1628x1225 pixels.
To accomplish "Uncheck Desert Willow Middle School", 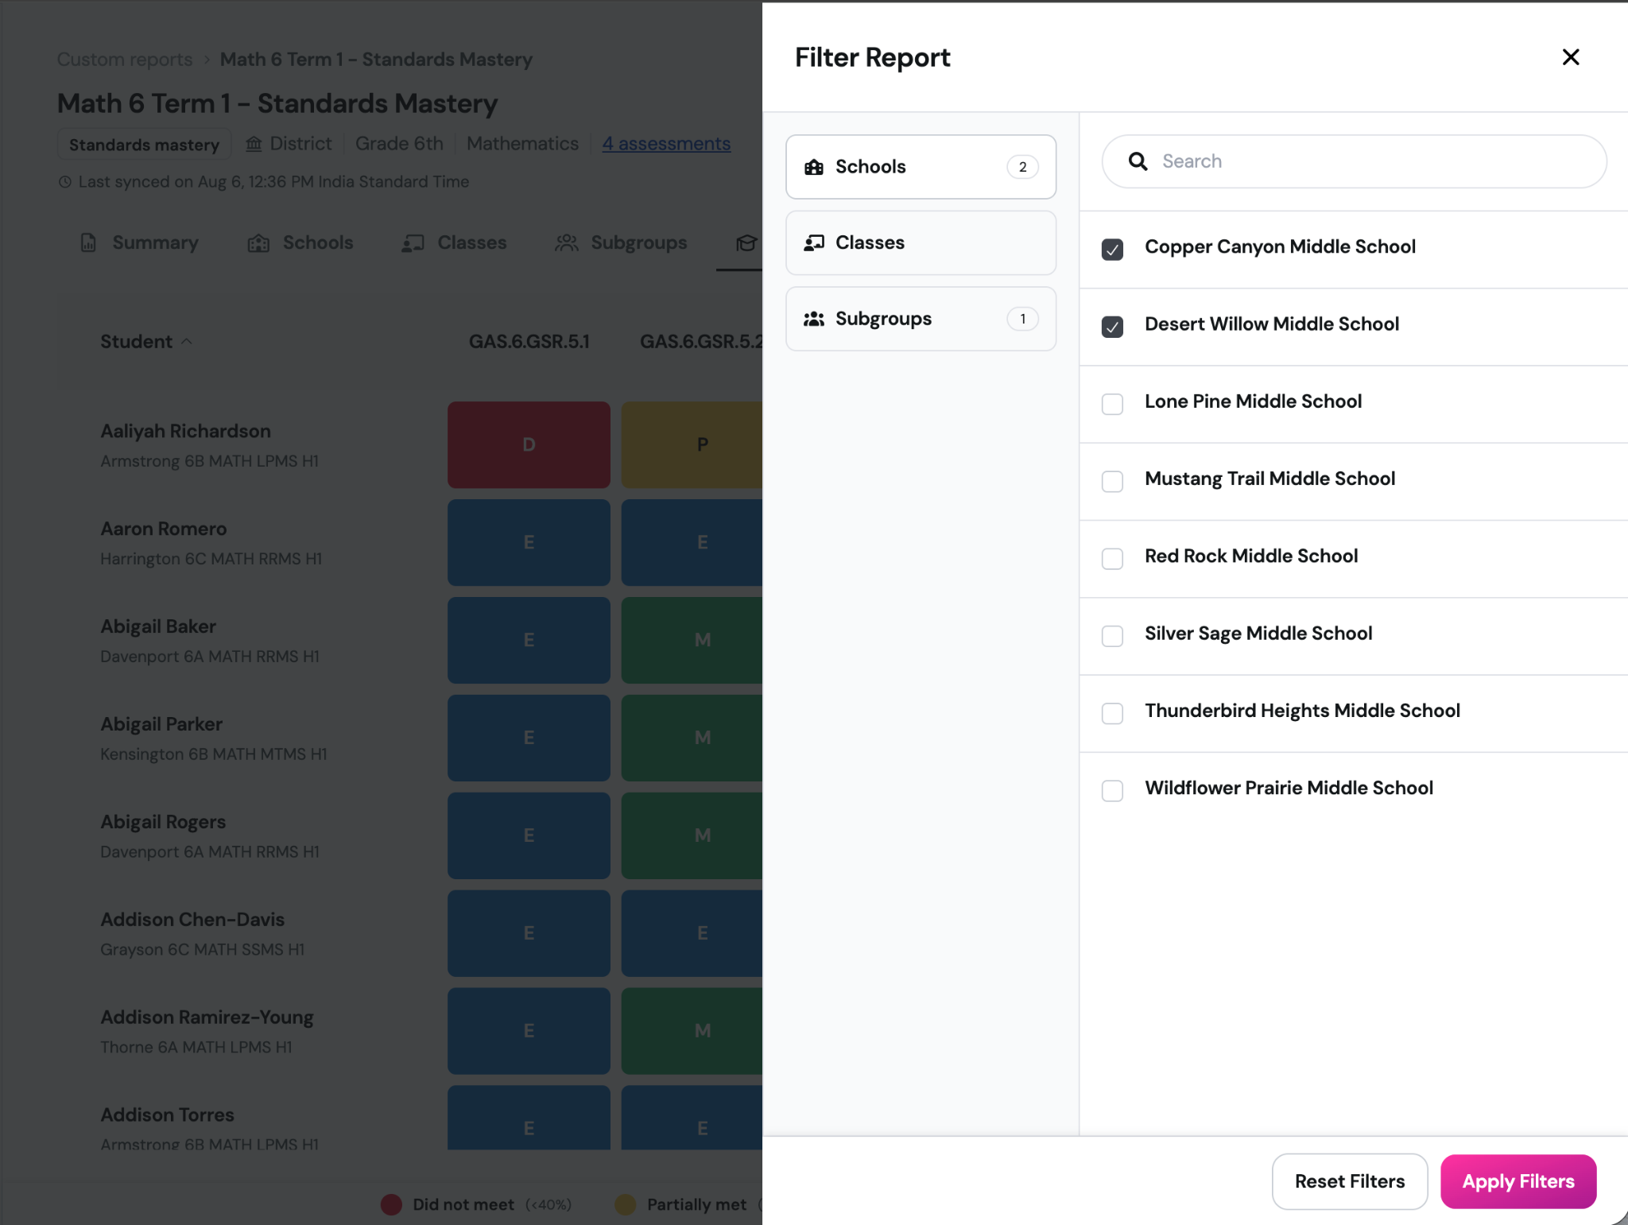I will (1112, 327).
